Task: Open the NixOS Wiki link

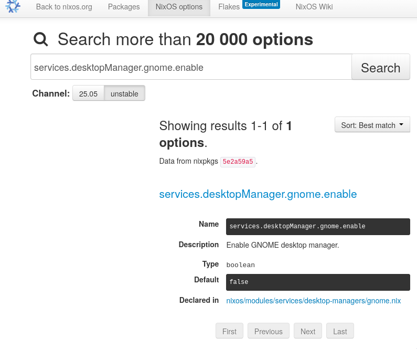Action: click(x=314, y=7)
